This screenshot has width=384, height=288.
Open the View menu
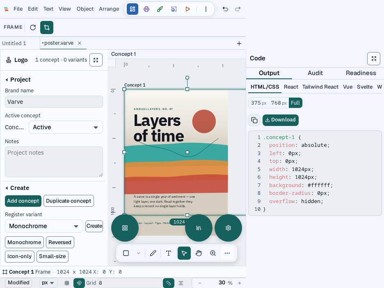[x=65, y=9]
